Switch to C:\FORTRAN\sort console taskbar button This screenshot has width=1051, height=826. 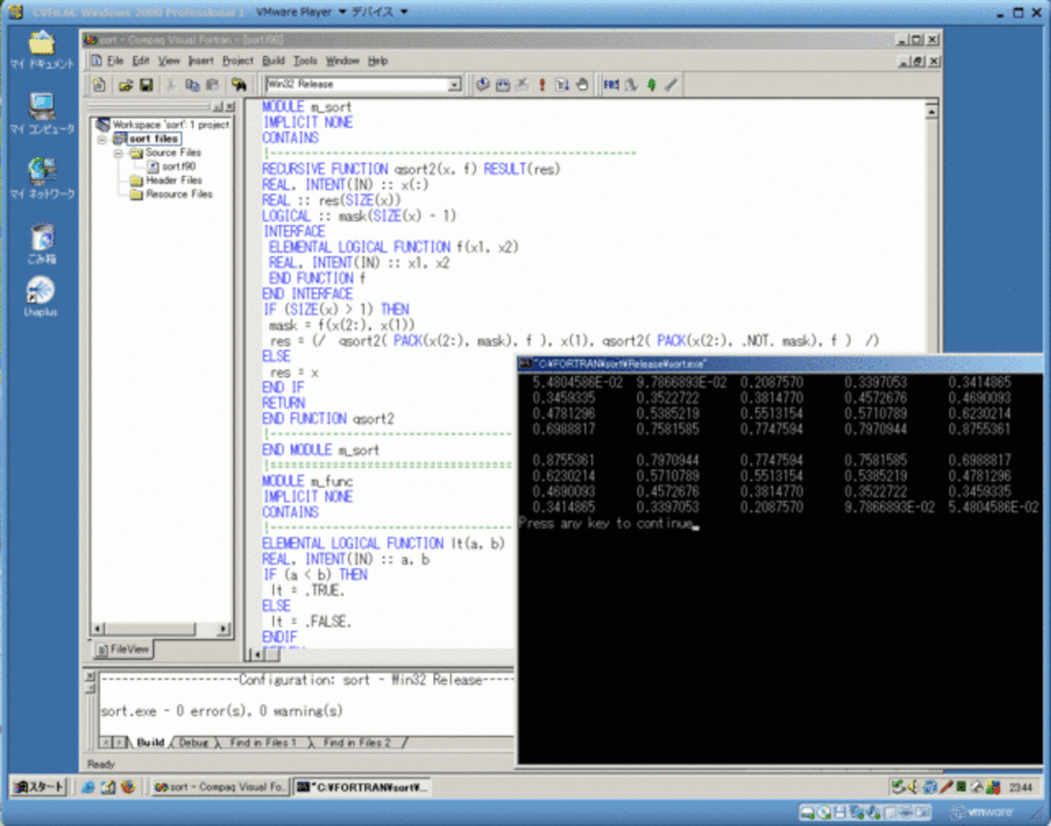click(x=361, y=786)
